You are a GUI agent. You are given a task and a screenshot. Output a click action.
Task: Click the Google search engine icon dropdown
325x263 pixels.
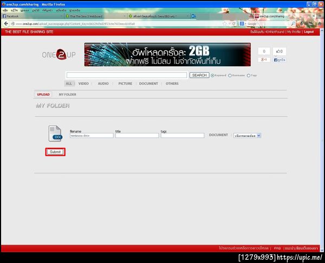[243, 24]
